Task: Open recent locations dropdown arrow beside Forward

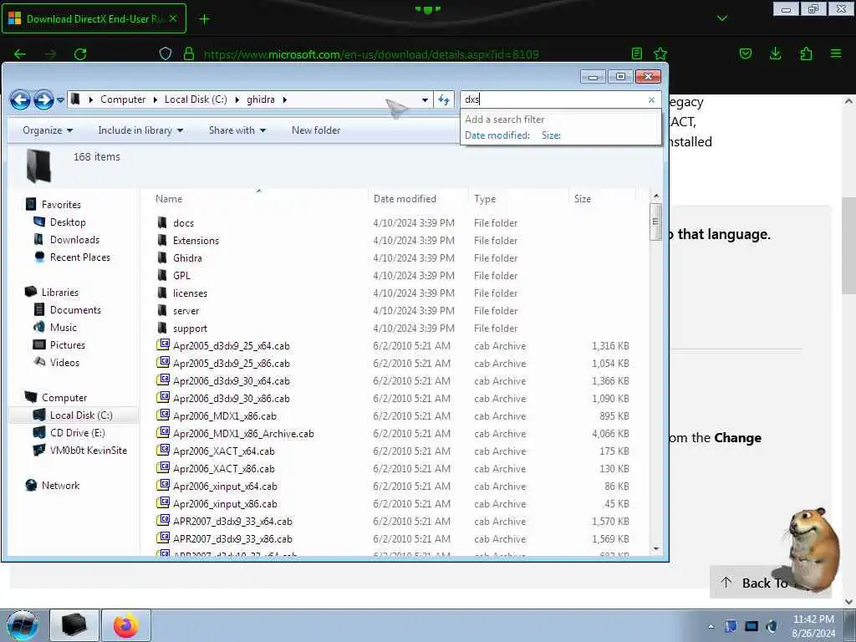Action: [60, 100]
